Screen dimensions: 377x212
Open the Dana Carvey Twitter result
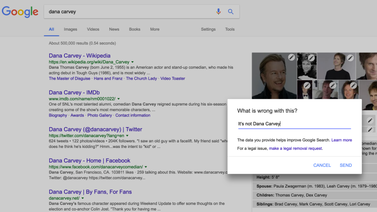pos(96,129)
